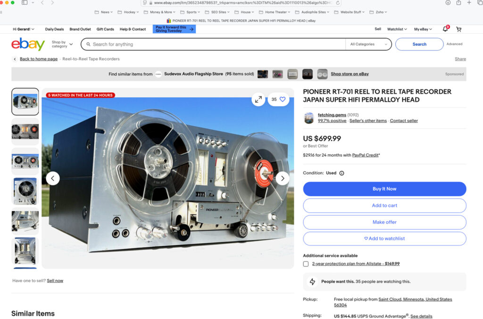Open the Home Theater bookmarks folder
This screenshot has width=483, height=319.
[275, 12]
